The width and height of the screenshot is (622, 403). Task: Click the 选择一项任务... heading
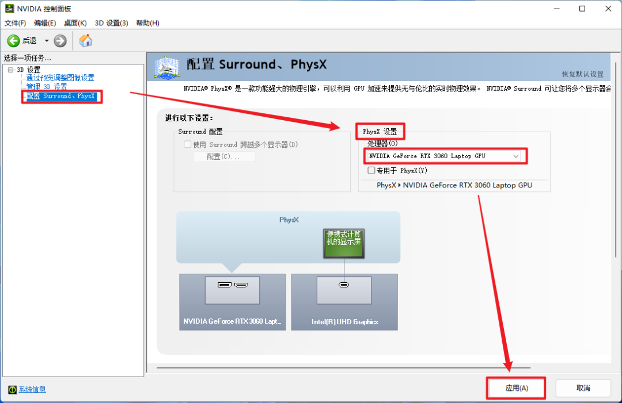click(x=28, y=58)
